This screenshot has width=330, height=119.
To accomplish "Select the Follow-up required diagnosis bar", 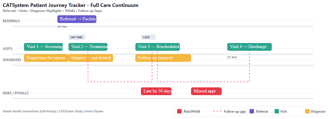I will [x=163, y=58].
